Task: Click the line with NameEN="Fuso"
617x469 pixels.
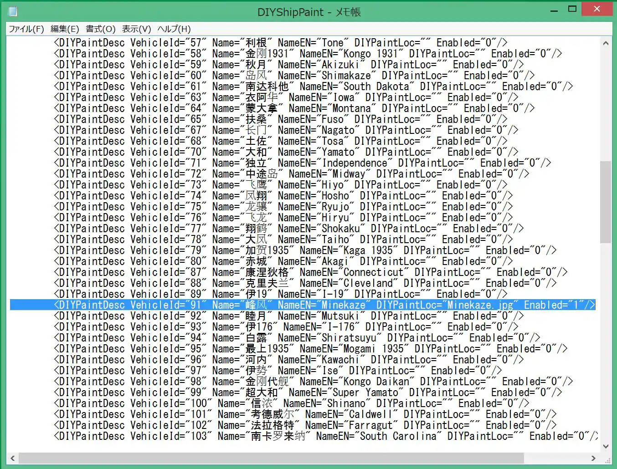Action: tap(280, 119)
